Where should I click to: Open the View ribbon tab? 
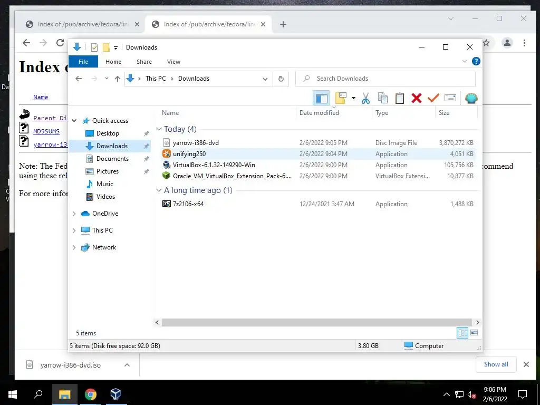(x=173, y=62)
